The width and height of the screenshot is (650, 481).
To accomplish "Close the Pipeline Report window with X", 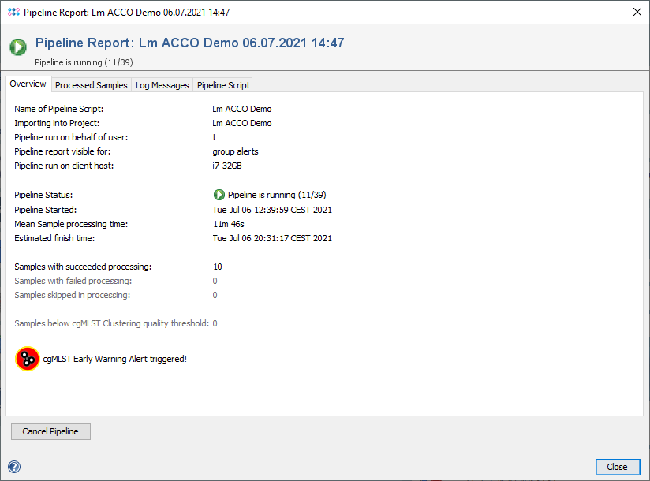I will click(x=637, y=13).
